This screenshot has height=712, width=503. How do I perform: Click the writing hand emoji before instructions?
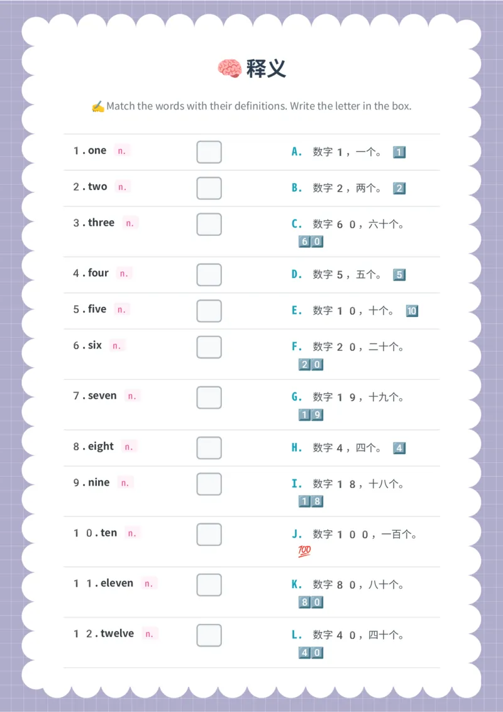click(x=97, y=106)
